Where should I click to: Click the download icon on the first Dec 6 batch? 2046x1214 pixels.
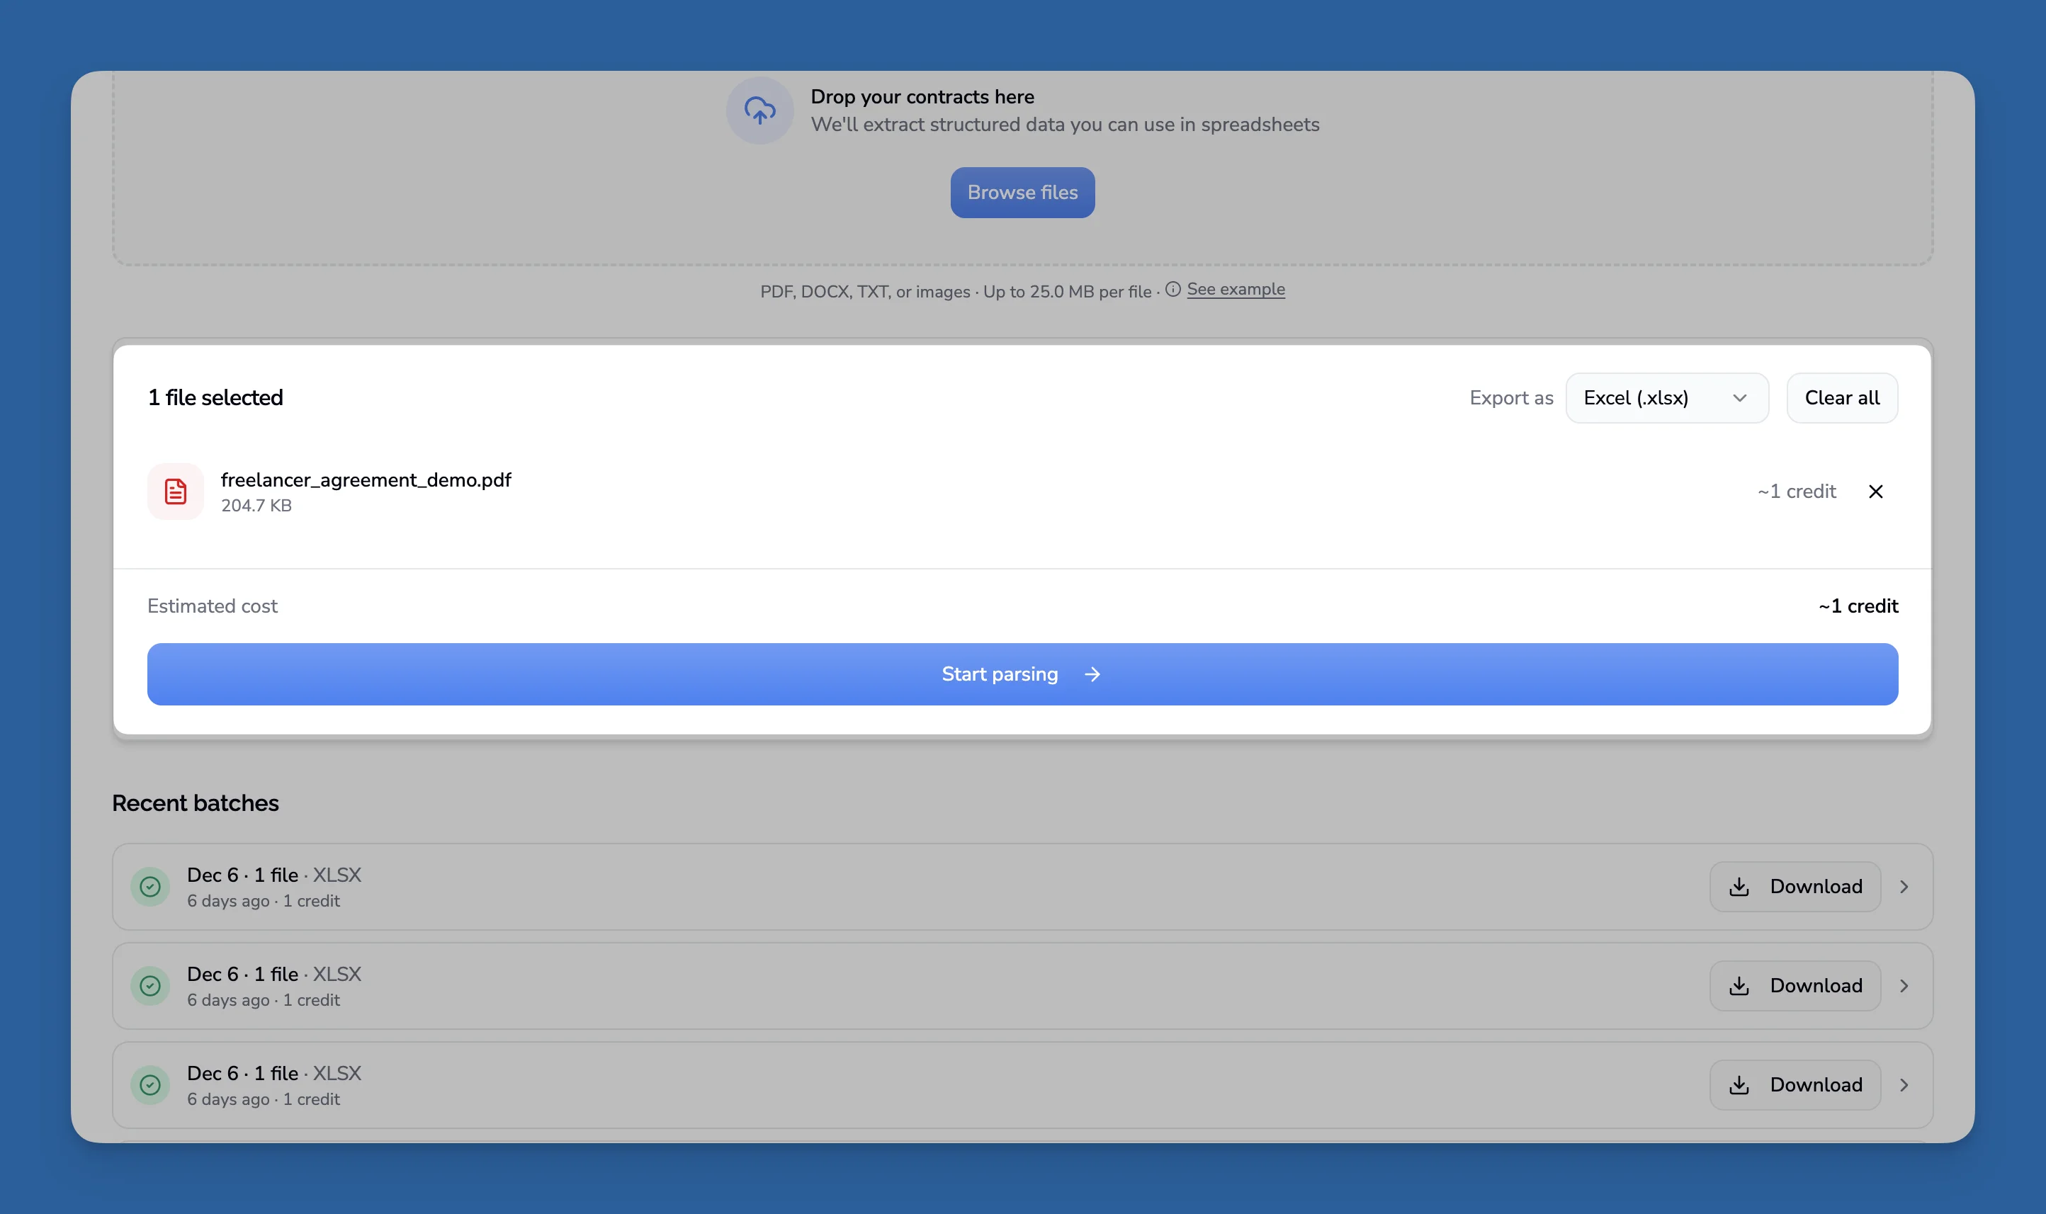pyautogui.click(x=1740, y=886)
